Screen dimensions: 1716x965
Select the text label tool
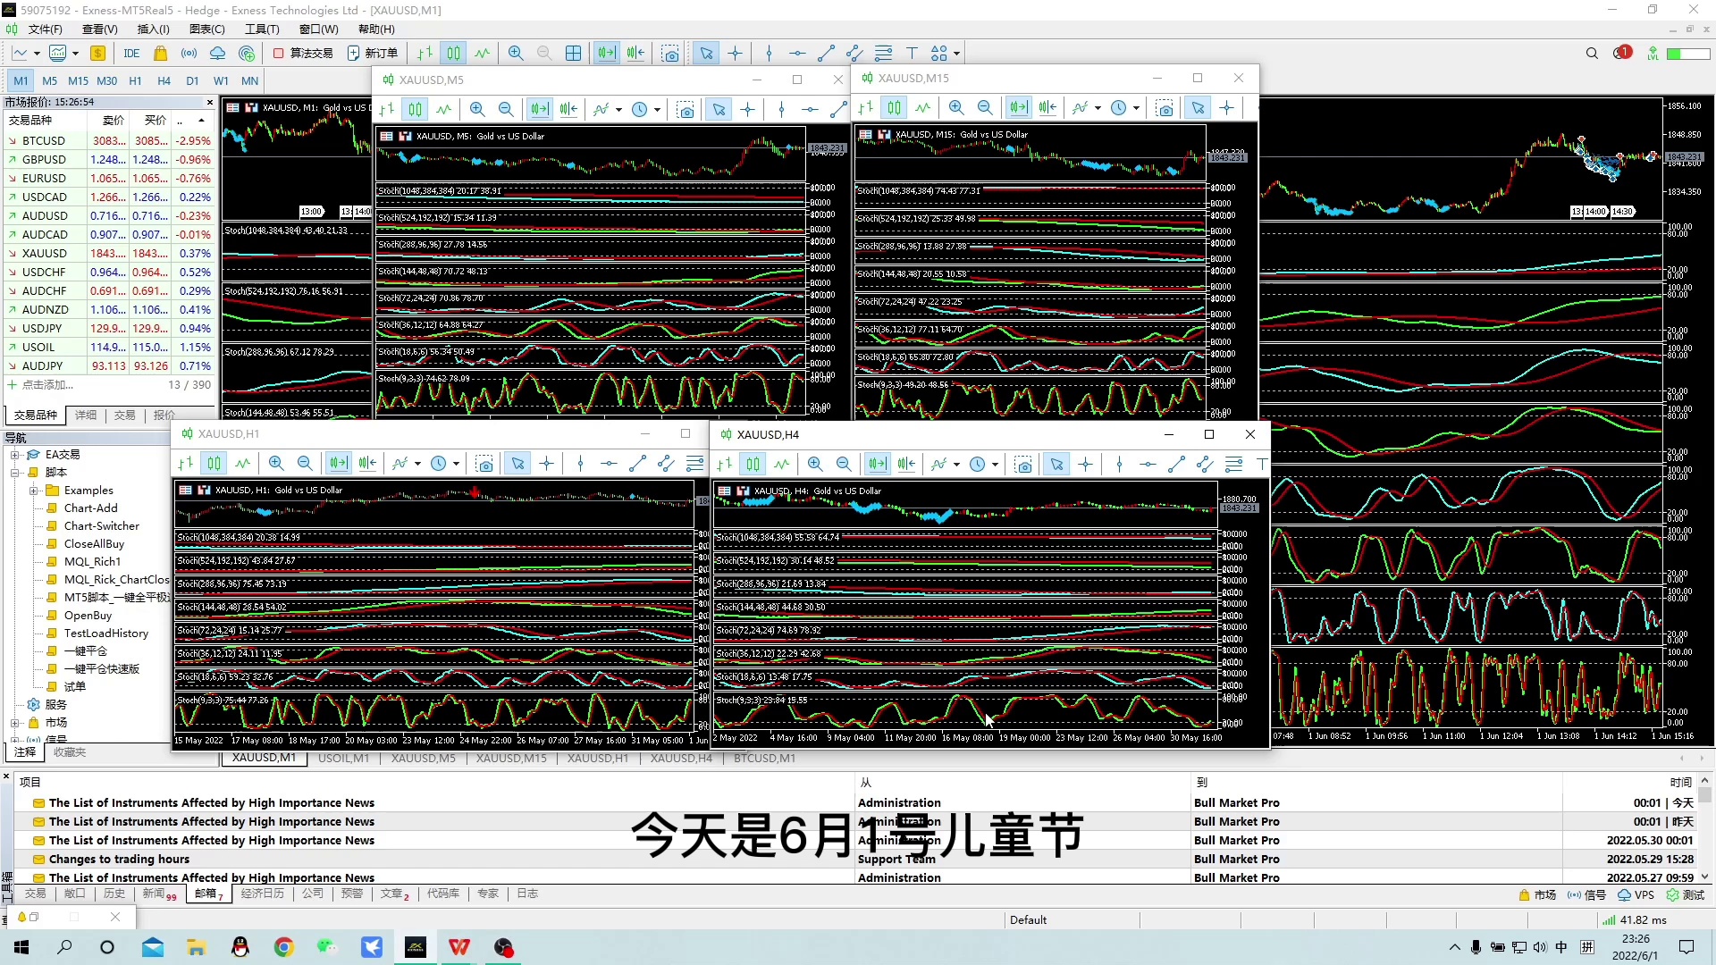click(x=912, y=54)
